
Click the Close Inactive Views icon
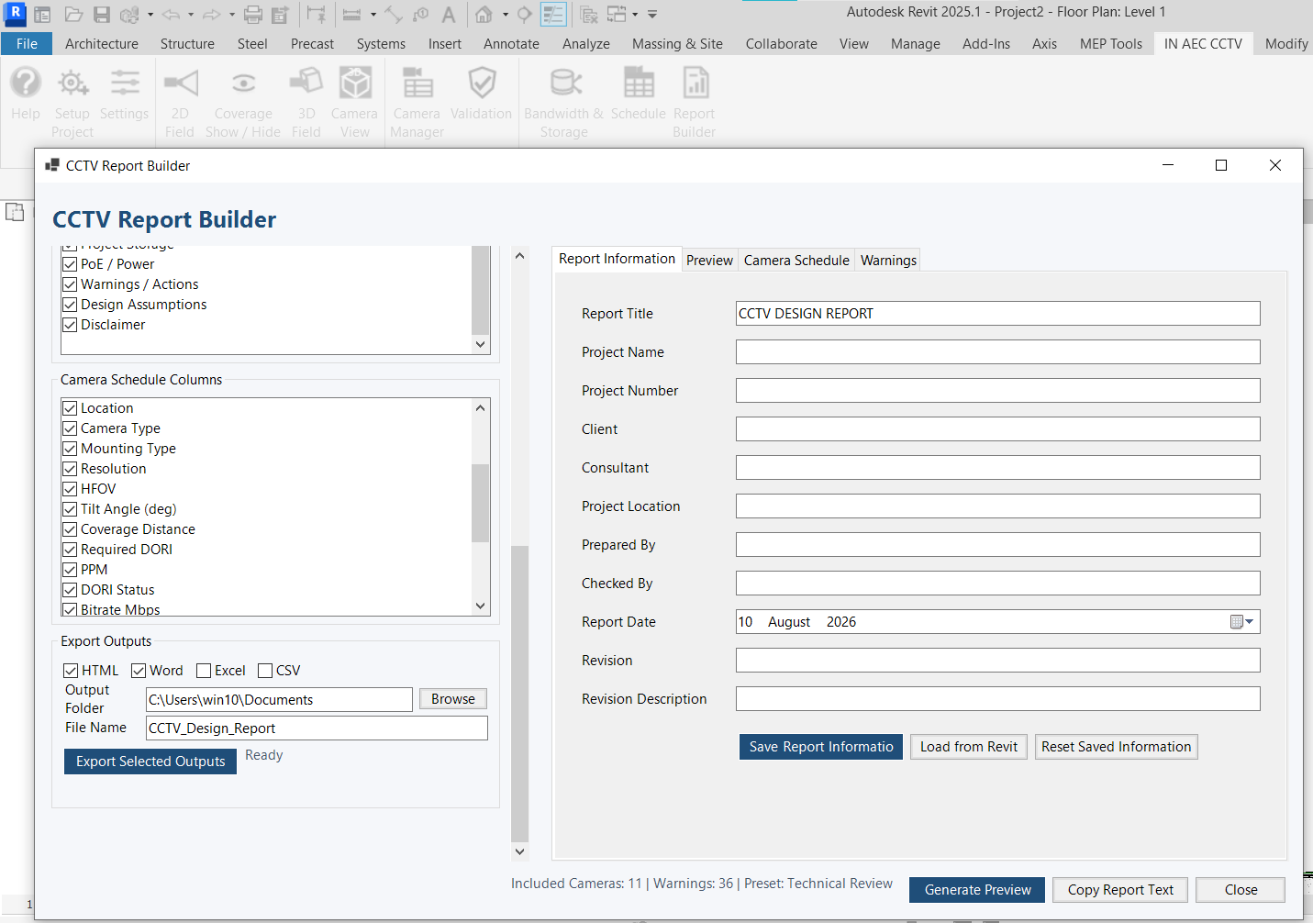589,15
